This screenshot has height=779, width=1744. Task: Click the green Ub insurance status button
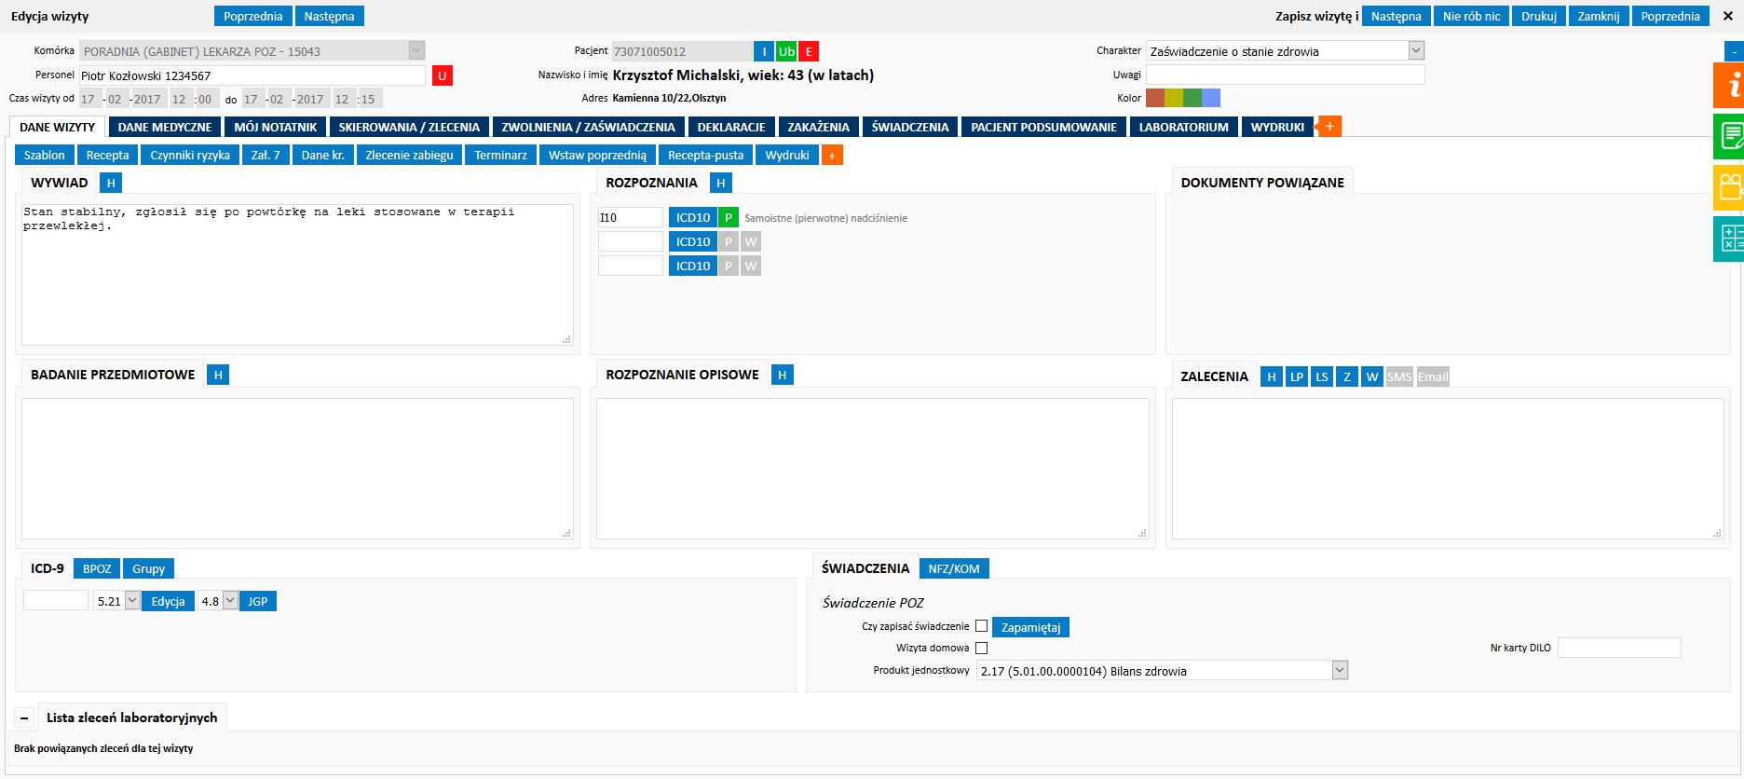[x=786, y=52]
